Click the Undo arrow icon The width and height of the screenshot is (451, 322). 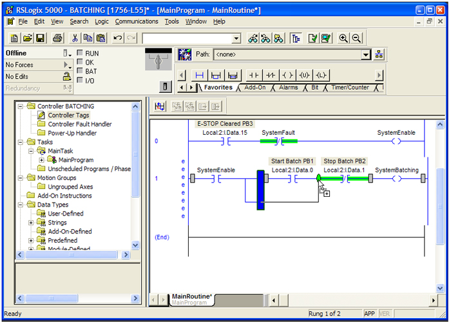pyautogui.click(x=117, y=38)
